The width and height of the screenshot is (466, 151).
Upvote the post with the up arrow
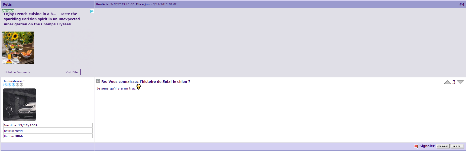coord(447,82)
